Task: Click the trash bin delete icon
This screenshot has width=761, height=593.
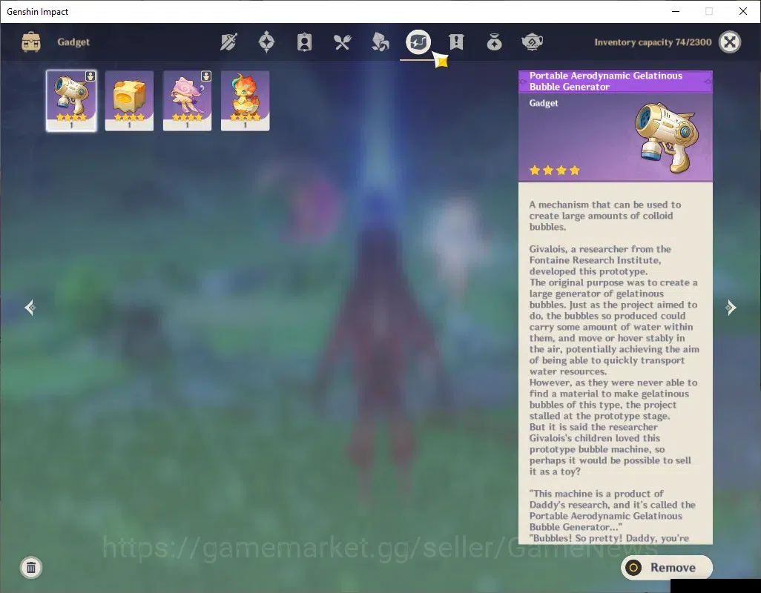Action: (x=31, y=568)
